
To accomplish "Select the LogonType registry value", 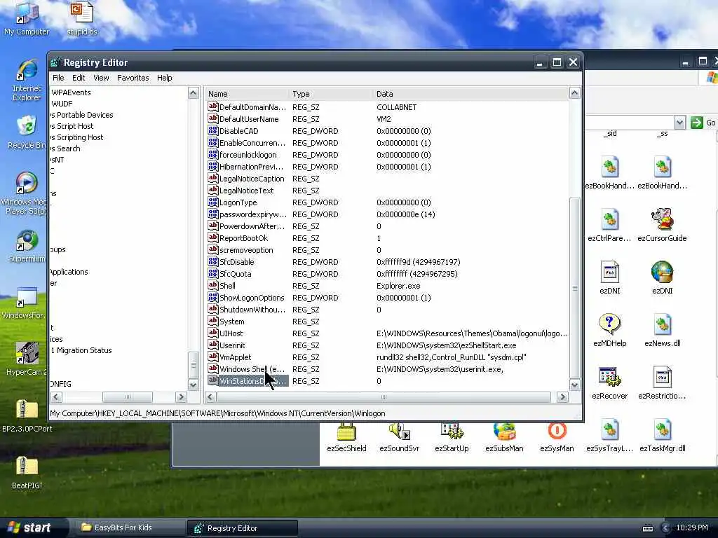I will [238, 202].
